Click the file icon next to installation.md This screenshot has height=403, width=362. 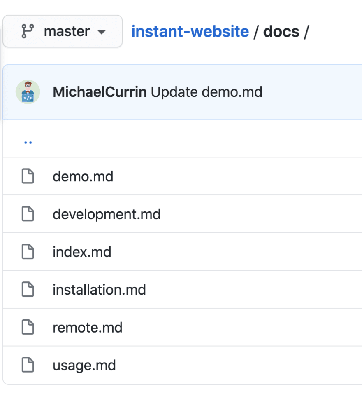[28, 289]
